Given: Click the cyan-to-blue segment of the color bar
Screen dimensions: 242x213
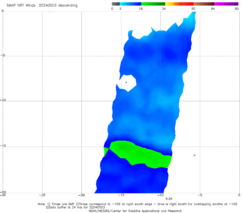Looking at the screenshot, I should 130,4.
